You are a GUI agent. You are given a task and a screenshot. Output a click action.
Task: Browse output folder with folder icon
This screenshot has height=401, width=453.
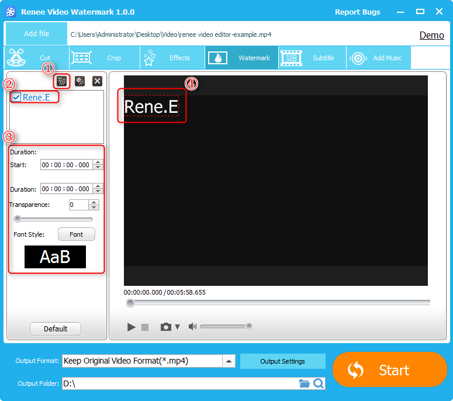304,383
